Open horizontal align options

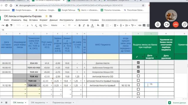pos(116,25)
